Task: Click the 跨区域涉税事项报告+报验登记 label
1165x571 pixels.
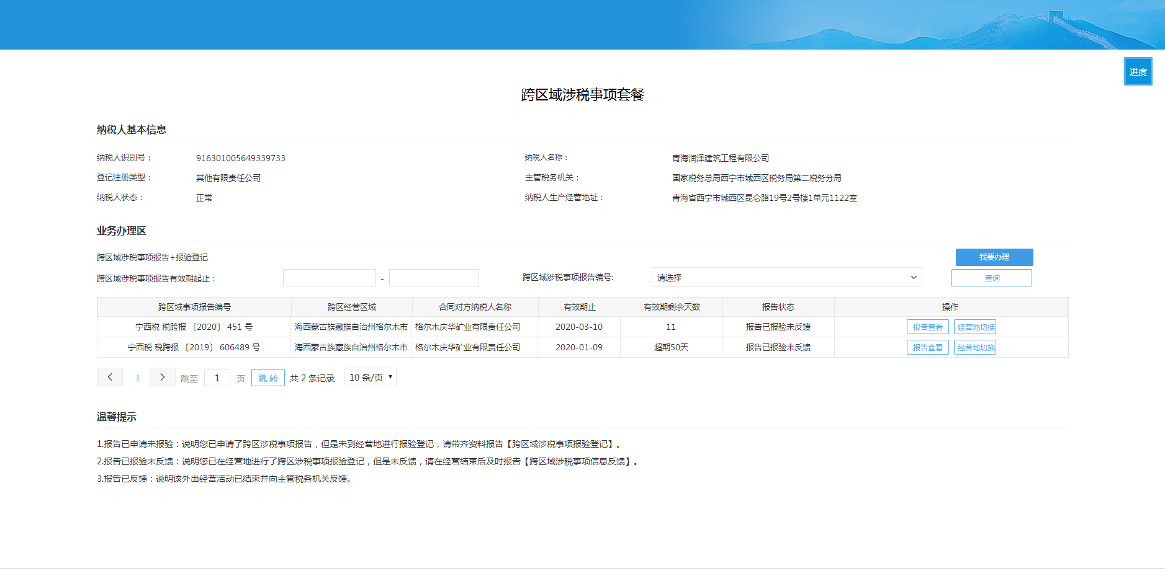Action: coord(153,257)
